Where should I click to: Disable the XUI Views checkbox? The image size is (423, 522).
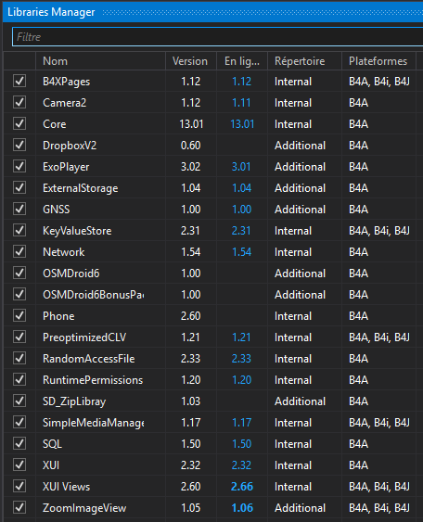[19, 486]
